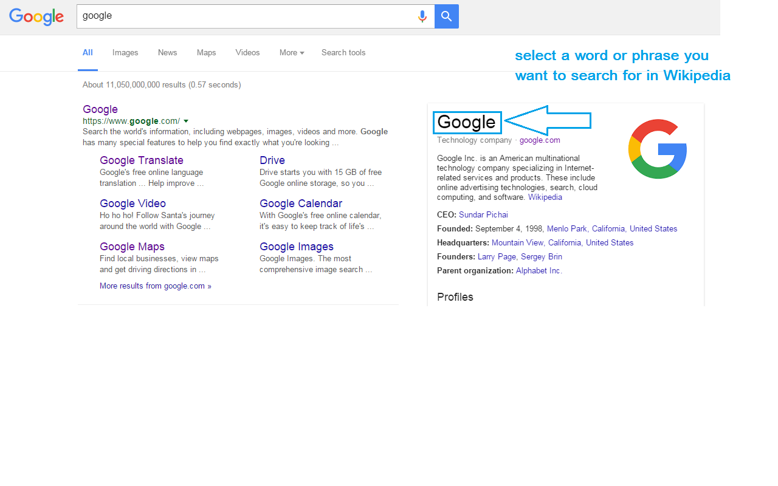Click the CEO link Sundar Pichai
778x486 pixels.
483,215
